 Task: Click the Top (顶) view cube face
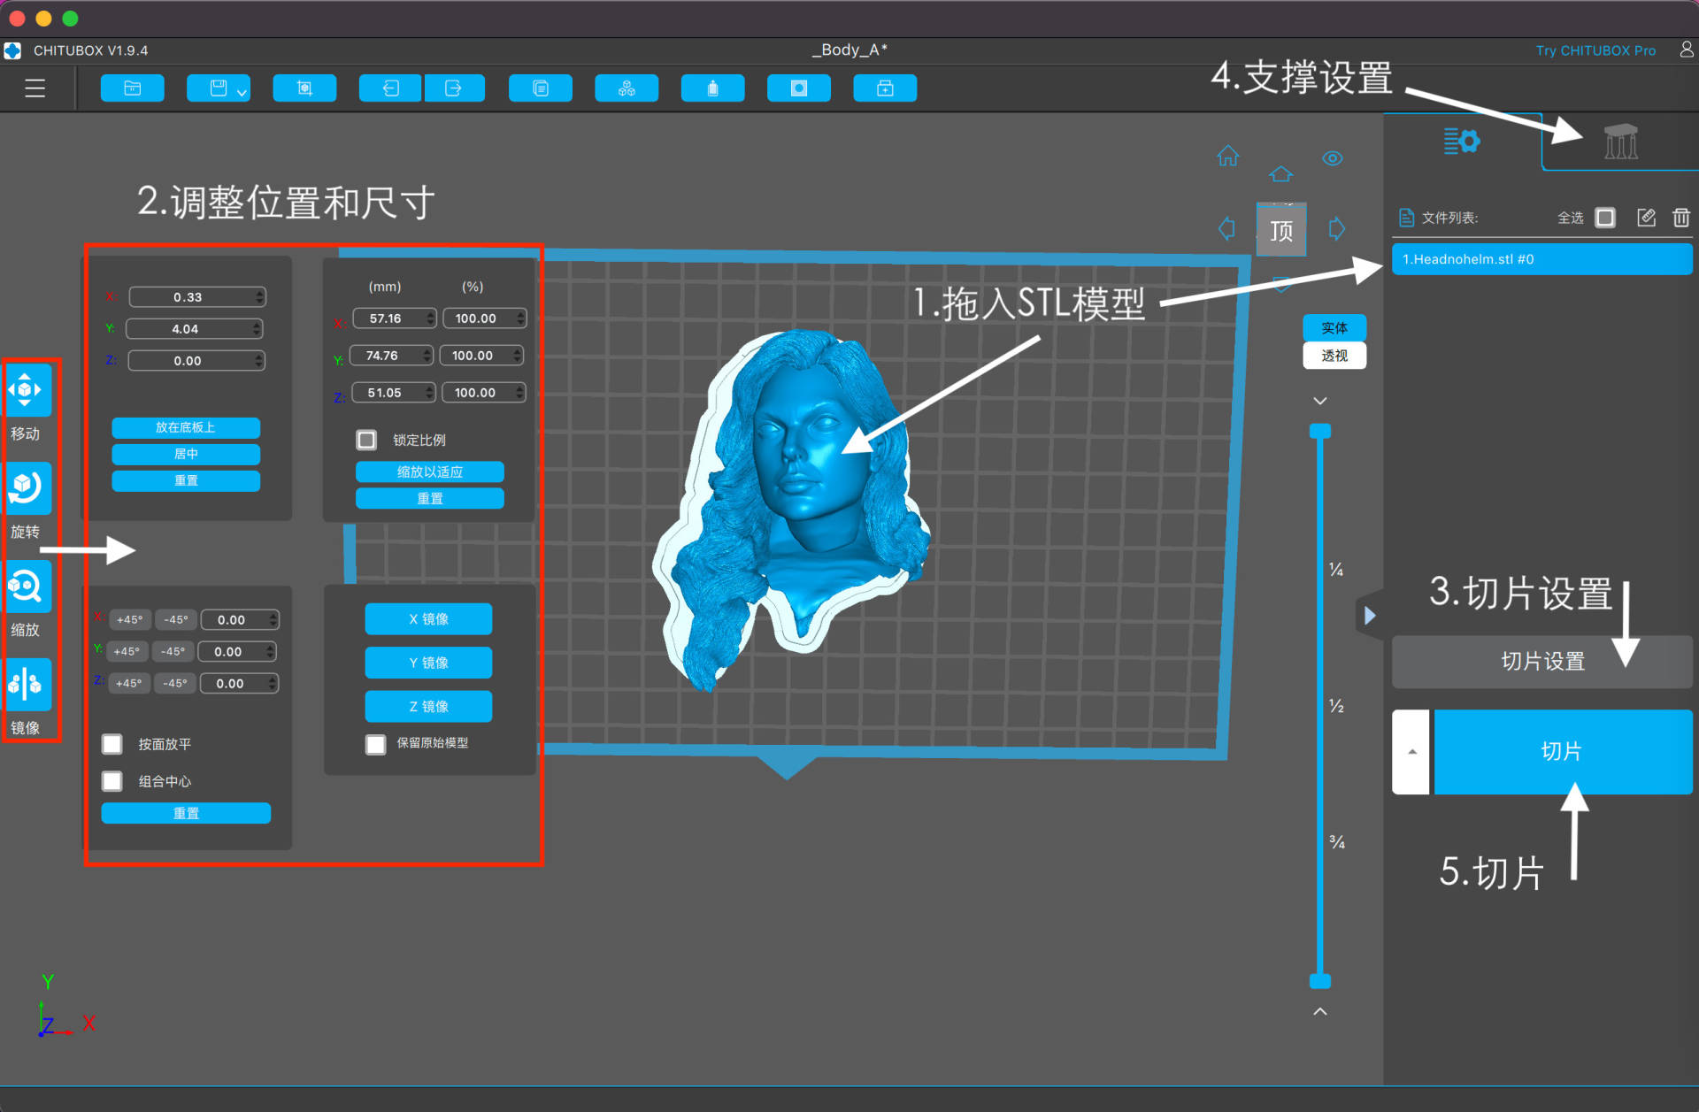pyautogui.click(x=1281, y=231)
